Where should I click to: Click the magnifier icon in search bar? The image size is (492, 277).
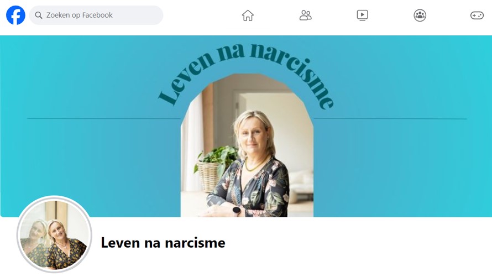(x=39, y=15)
